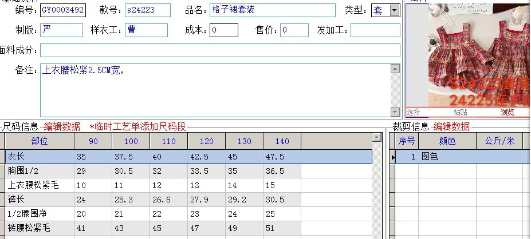Click 编辑数据 next to 裁剪信息
Image resolution: width=531 pixels, height=239 pixels.
452,127
